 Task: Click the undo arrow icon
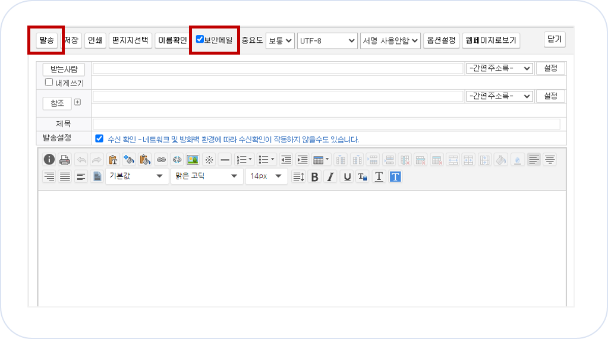(81, 160)
